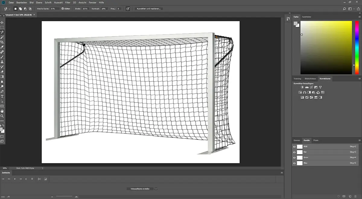Click Auswählen und maskieren button
The image size is (362, 199).
pos(149,9)
